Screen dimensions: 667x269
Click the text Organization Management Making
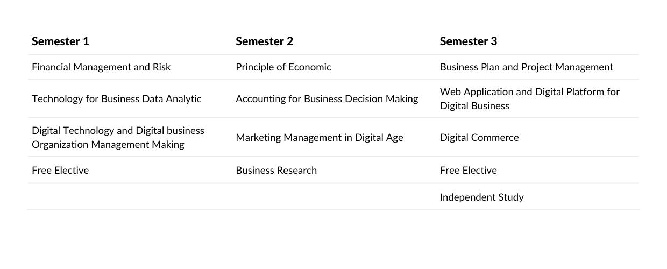click(x=108, y=144)
